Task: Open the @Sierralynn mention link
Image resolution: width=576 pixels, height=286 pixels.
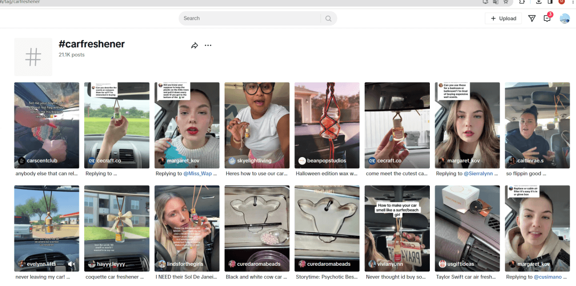Action: pyautogui.click(x=477, y=174)
